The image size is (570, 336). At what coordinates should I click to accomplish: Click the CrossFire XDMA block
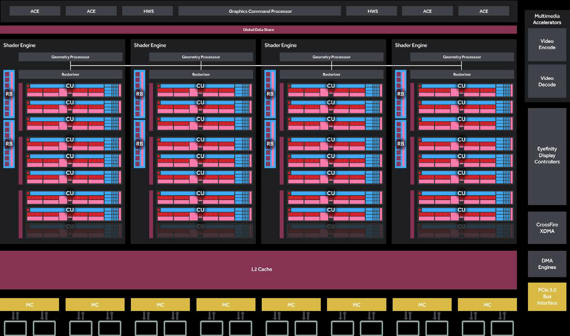click(547, 228)
